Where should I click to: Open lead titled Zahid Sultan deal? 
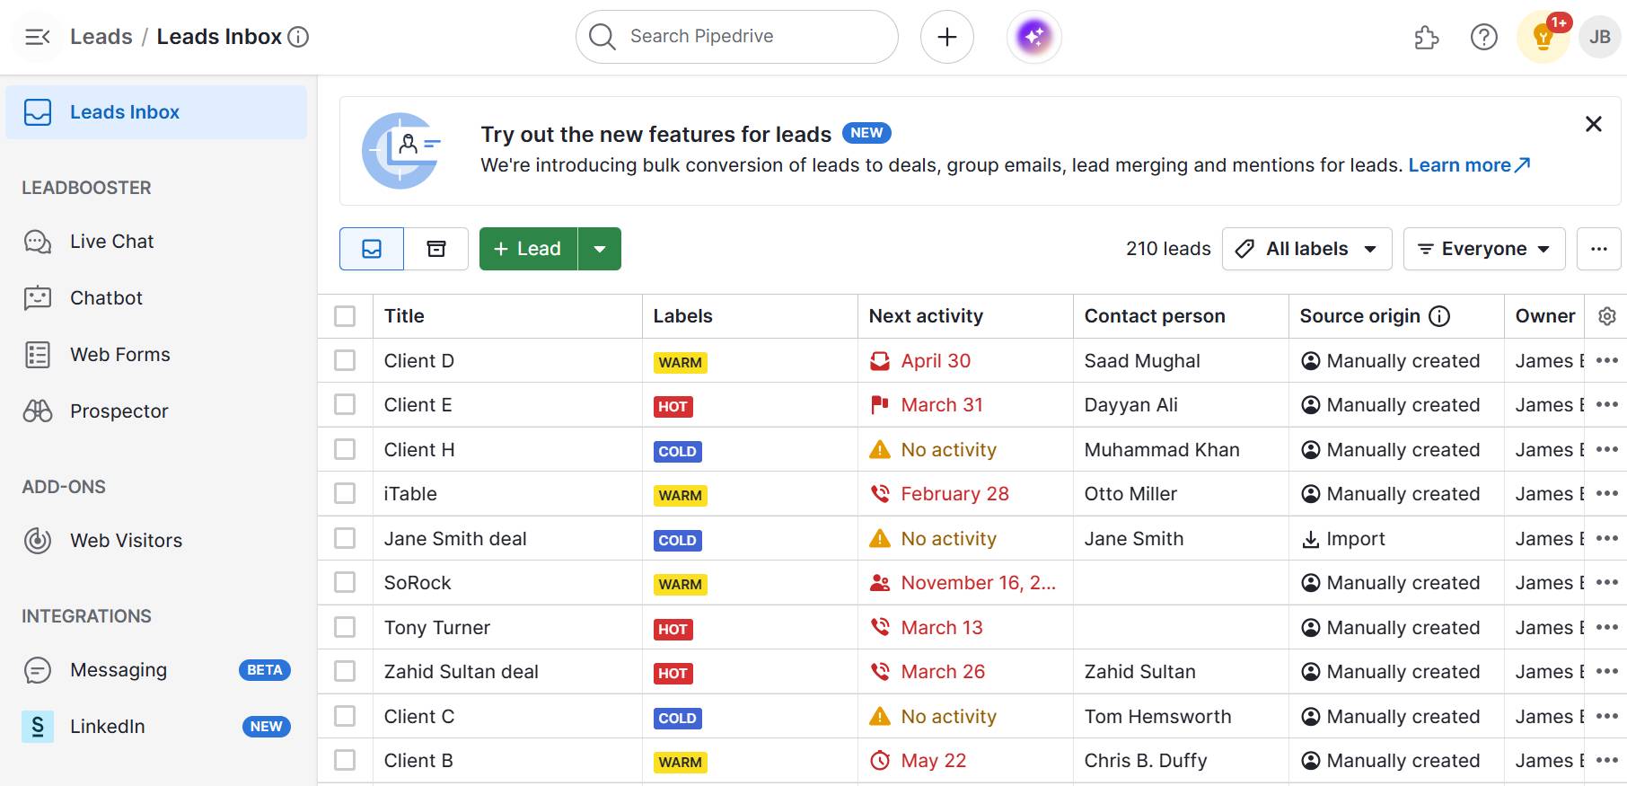(x=462, y=671)
